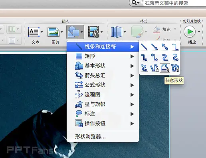The height and width of the screenshot is (158, 206).
Task: Open the 基本形状 submenu
Action: pyautogui.click(x=103, y=66)
